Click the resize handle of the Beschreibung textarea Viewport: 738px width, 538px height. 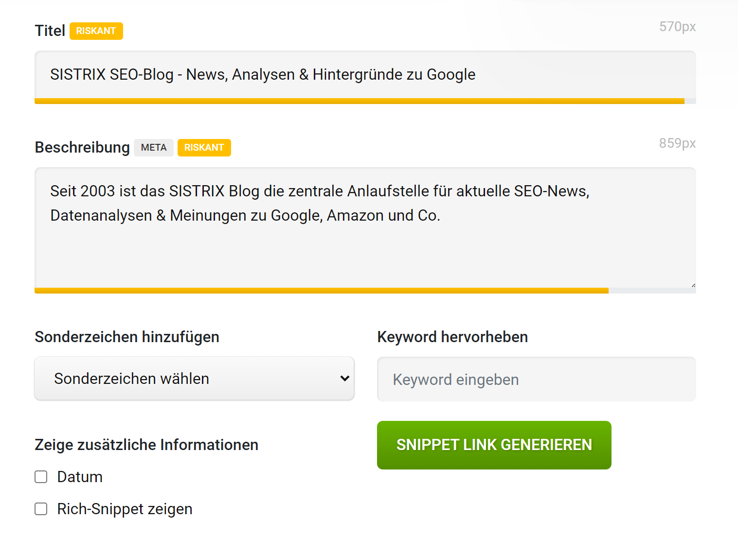pyautogui.click(x=693, y=285)
